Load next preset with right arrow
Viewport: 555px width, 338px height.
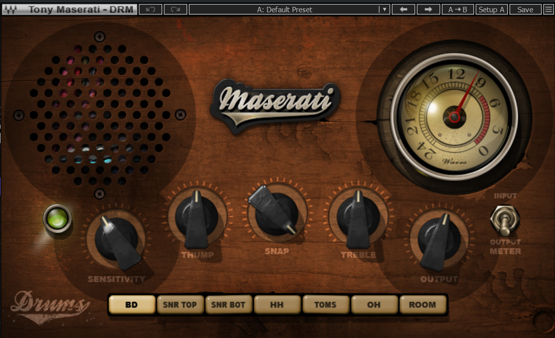tap(428, 9)
